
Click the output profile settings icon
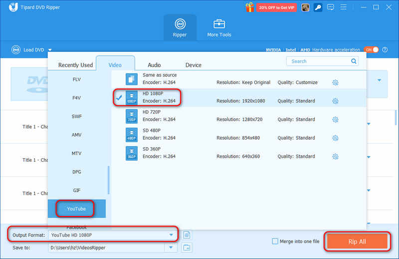pos(187,235)
